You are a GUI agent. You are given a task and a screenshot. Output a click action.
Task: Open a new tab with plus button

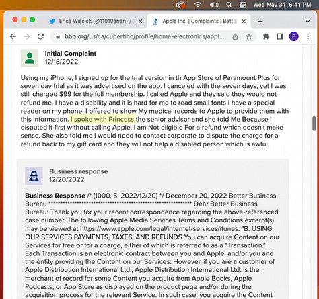pyautogui.click(x=260, y=22)
